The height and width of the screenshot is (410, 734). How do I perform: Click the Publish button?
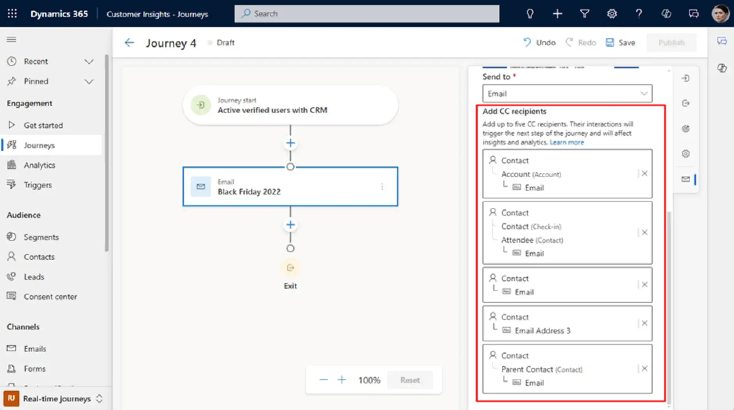[671, 43]
